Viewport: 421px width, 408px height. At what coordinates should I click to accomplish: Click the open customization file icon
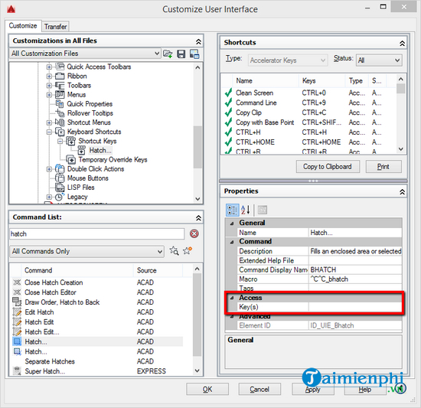pyautogui.click(x=168, y=54)
